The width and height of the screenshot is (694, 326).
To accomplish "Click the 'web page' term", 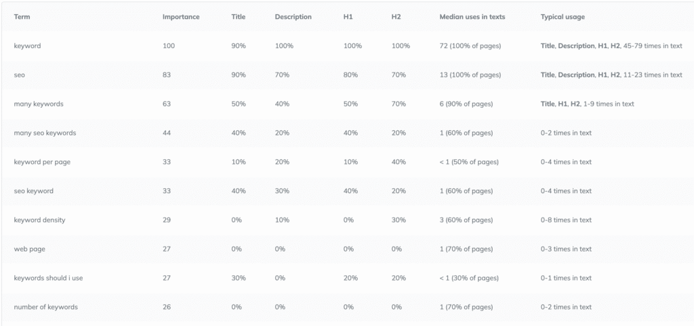I will coord(30,249).
